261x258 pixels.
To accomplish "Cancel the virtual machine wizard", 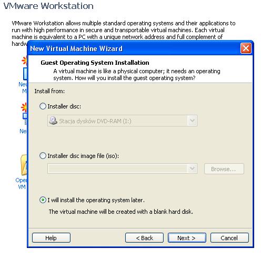I will (x=229, y=238).
